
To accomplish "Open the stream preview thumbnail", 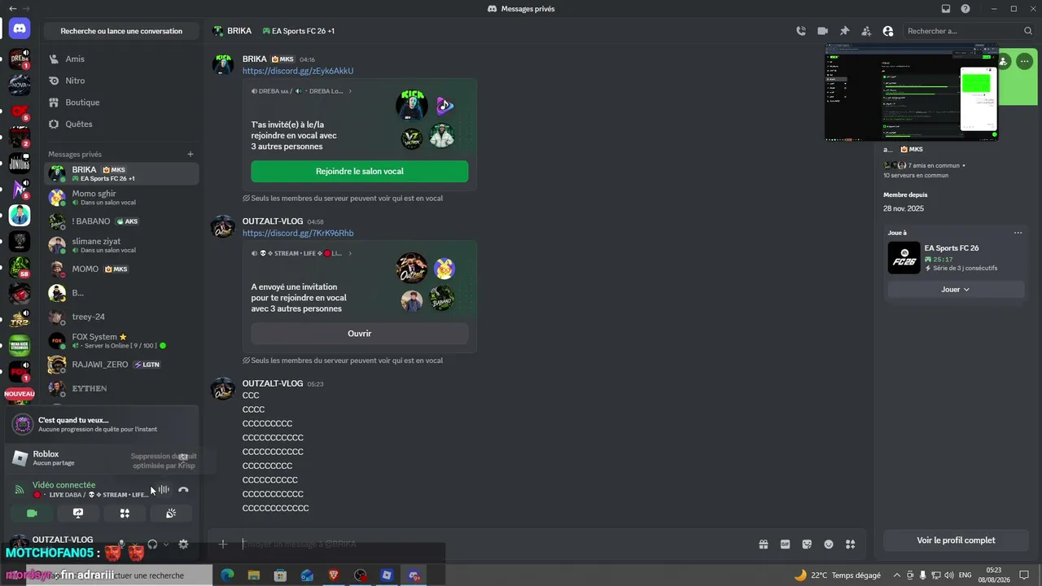I will [x=911, y=92].
